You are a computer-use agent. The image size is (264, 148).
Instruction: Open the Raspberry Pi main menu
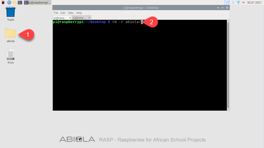(x=3, y=2)
